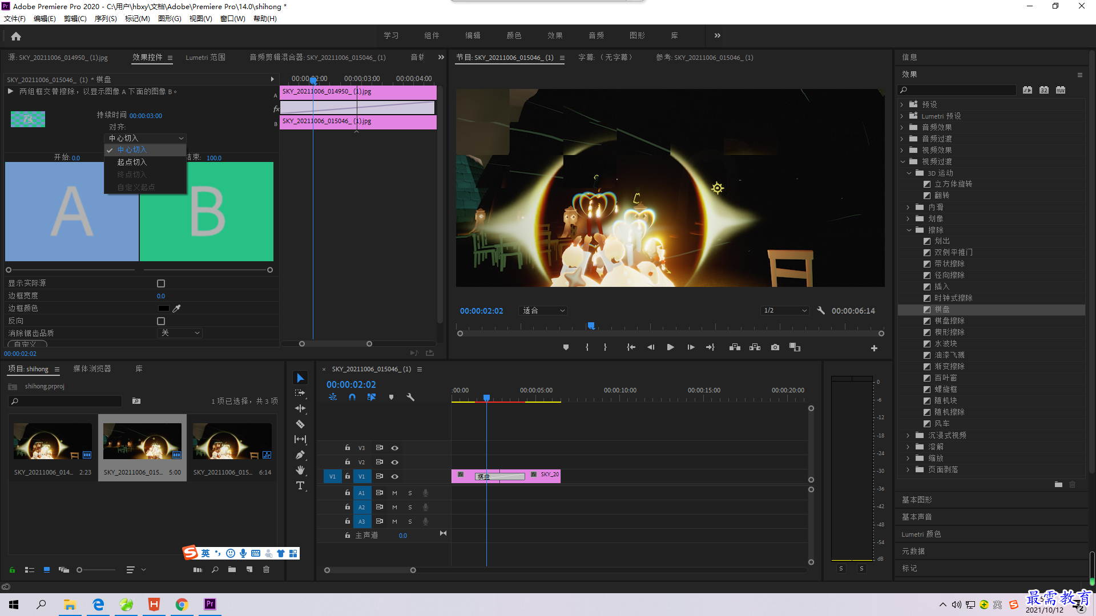Select the Ripple Edit tool
This screenshot has width=1096, height=616.
[300, 408]
